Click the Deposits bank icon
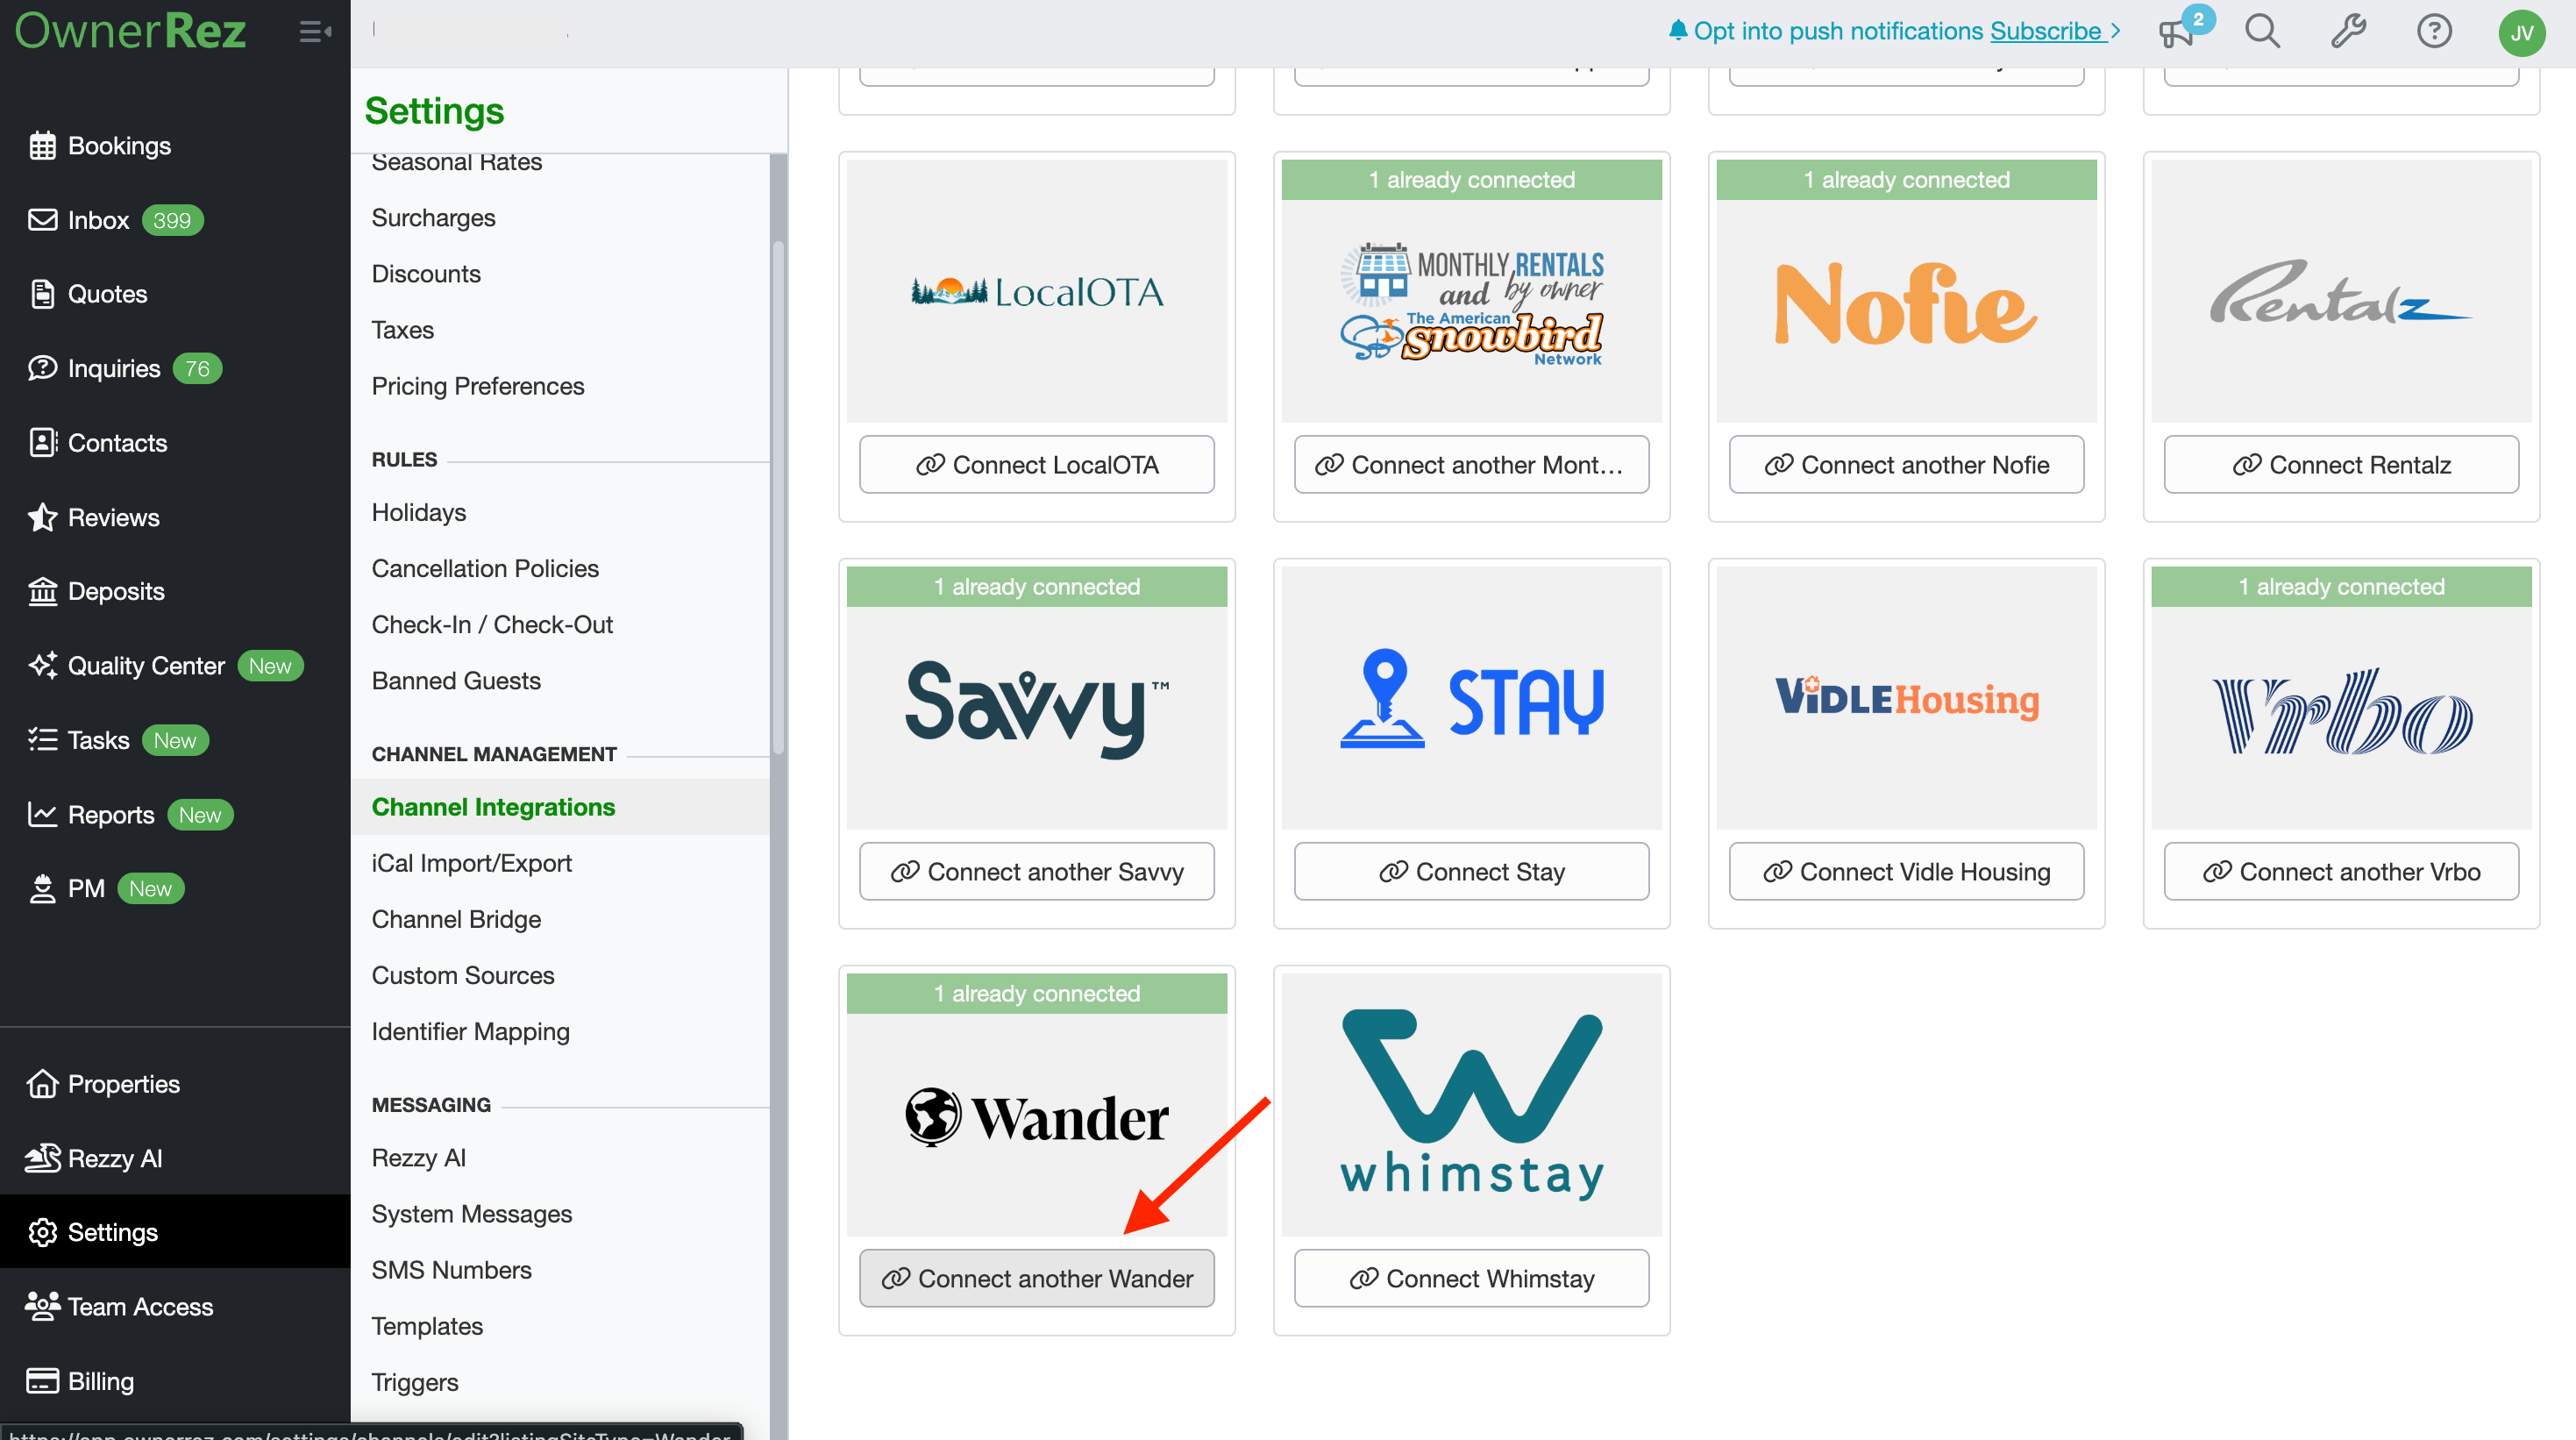The image size is (2576, 1440). pyautogui.click(x=42, y=591)
